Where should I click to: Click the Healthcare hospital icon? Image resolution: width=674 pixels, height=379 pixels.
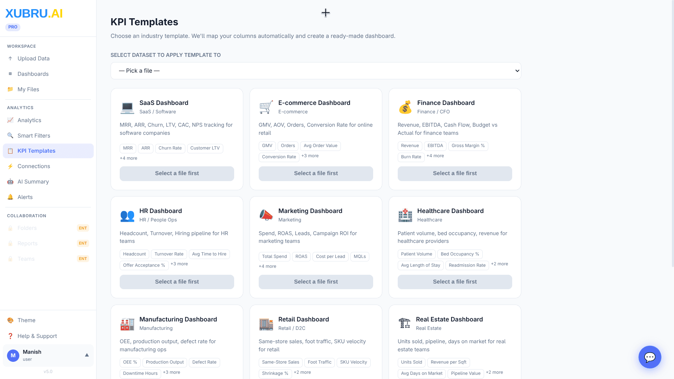coord(405,215)
